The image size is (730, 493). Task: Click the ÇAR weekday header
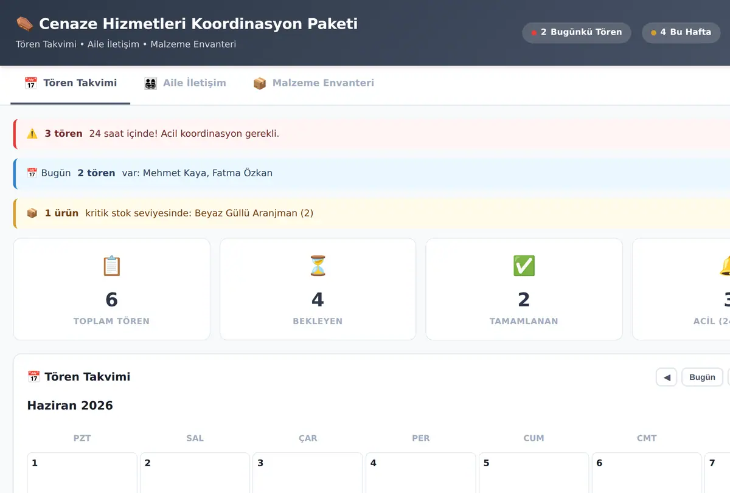[308, 438]
